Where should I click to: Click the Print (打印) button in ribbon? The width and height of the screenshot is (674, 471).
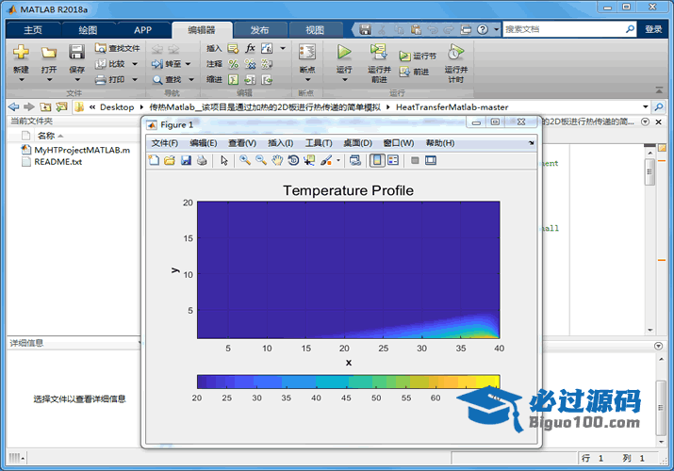click(x=110, y=79)
